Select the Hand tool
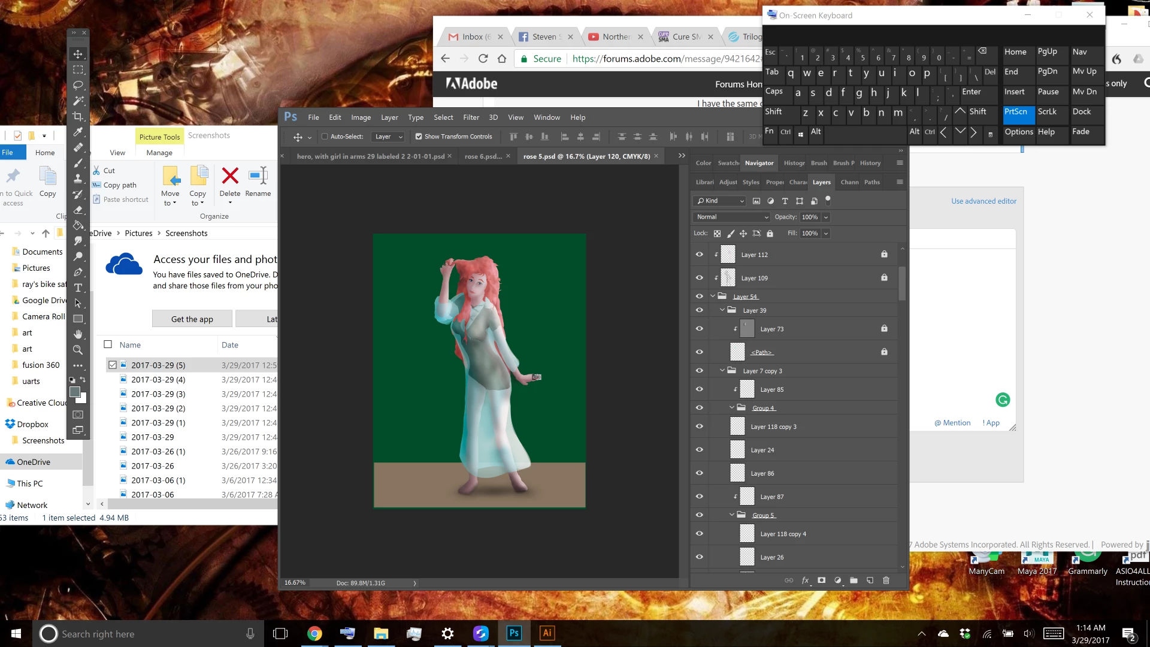This screenshot has height=647, width=1150. click(x=78, y=334)
